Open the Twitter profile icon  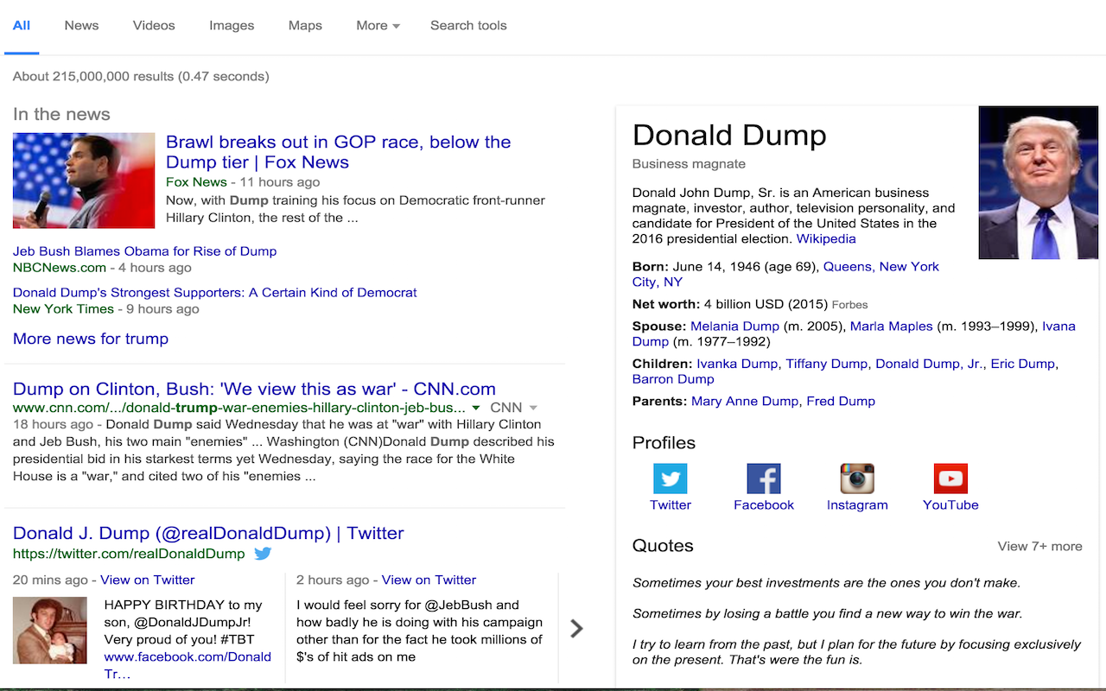click(670, 479)
